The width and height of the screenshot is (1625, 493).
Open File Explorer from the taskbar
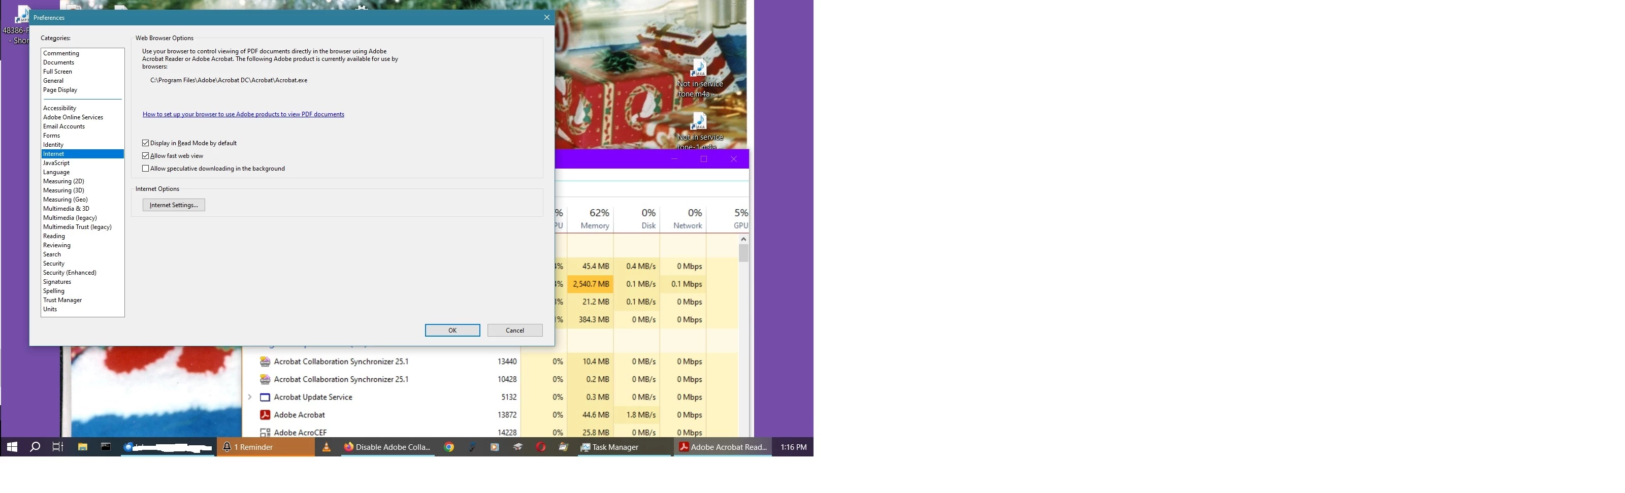tap(82, 447)
